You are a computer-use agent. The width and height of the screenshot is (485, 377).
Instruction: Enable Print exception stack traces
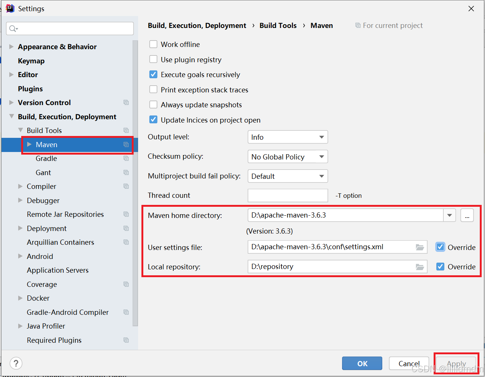click(153, 89)
